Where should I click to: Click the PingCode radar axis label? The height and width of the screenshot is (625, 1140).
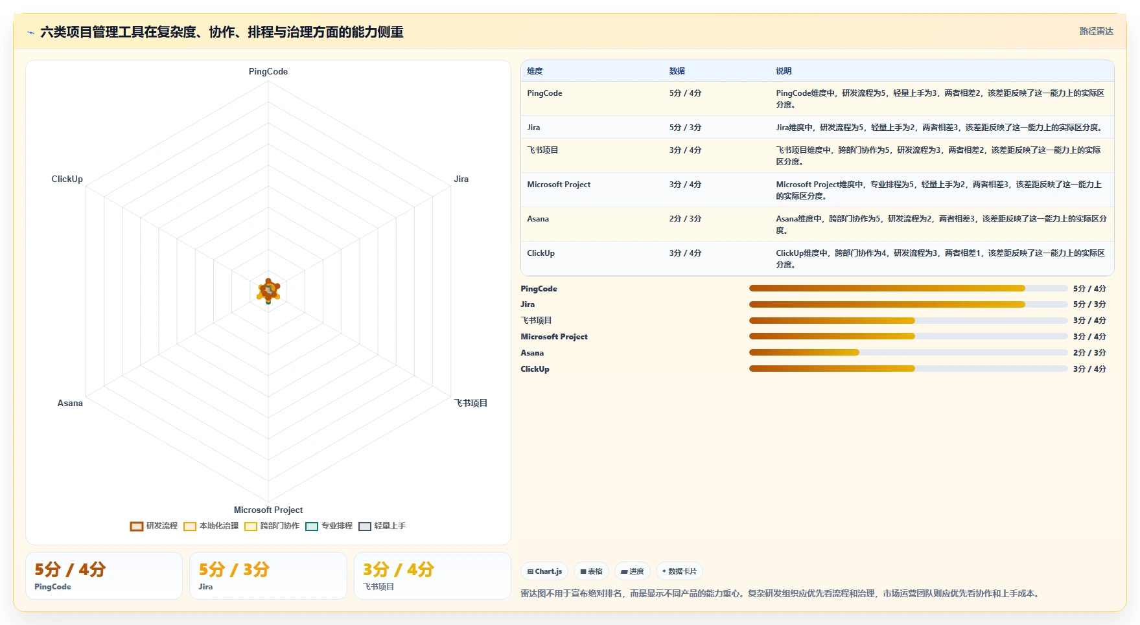coord(268,72)
